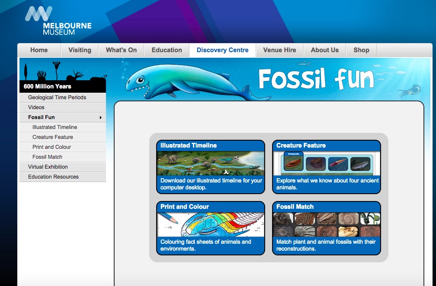The width and height of the screenshot is (436, 286).
Task: Click 'Download our illustrated timeline' description
Action: pyautogui.click(x=211, y=184)
